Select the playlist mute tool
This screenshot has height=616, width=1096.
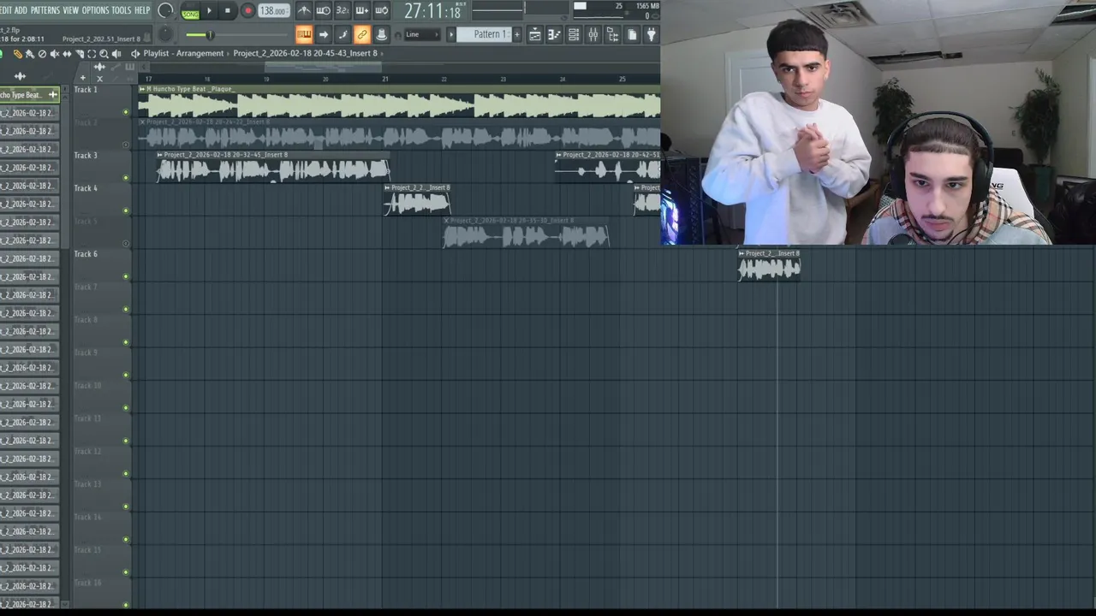pos(55,54)
